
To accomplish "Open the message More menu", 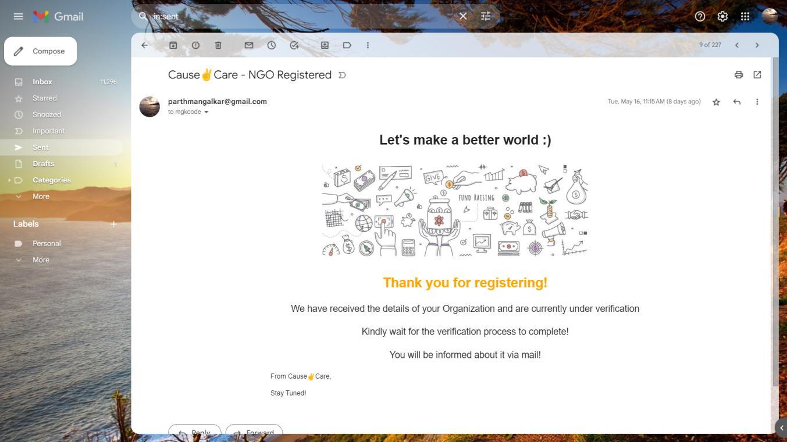I will click(x=757, y=102).
